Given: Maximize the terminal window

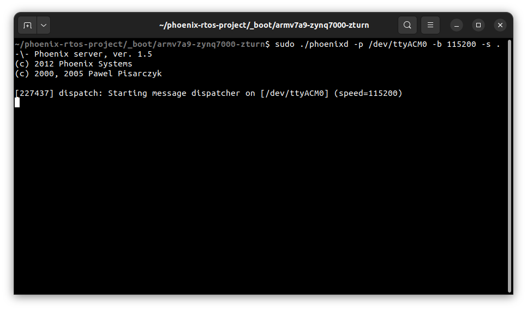Looking at the screenshot, I should [x=478, y=25].
